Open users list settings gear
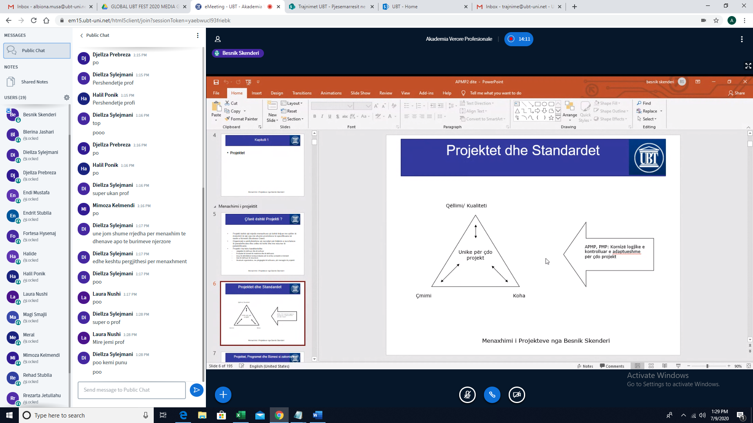Image resolution: width=753 pixels, height=423 pixels. click(67, 98)
